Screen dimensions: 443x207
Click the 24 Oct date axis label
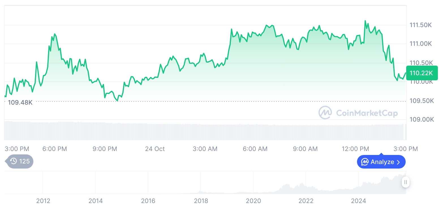155,149
